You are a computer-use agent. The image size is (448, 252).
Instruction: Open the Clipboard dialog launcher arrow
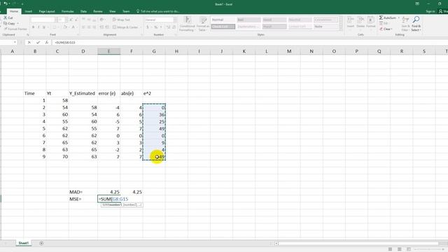click(28, 35)
